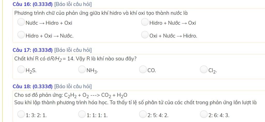Click 'Báo lỗi câu hỏi' for Câu 16
This screenshot has width=265, height=122.
pos(73,4)
